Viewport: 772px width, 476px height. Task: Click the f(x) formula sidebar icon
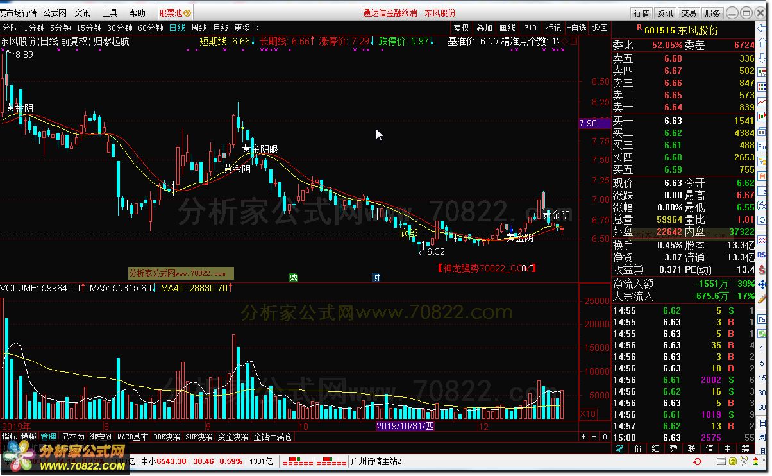(x=762, y=205)
